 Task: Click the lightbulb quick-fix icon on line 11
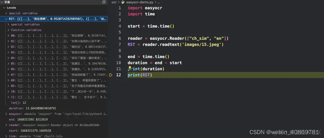tap(130, 68)
